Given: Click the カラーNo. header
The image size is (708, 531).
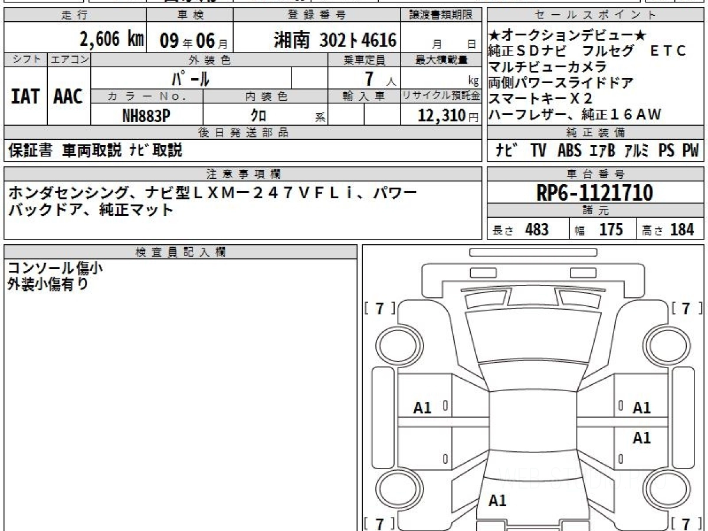Looking at the screenshot, I should pos(147,97).
